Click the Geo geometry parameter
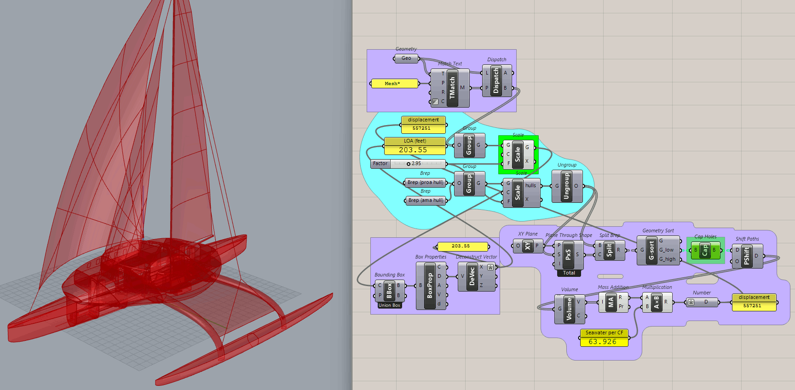Image resolution: width=795 pixels, height=390 pixels. (x=406, y=58)
